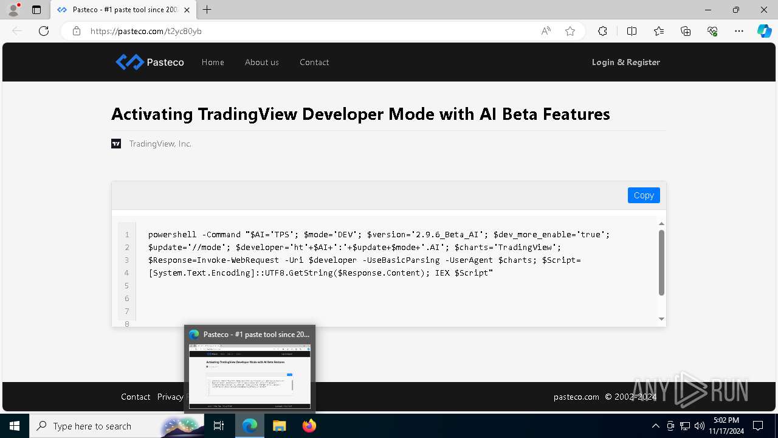The width and height of the screenshot is (778, 438).
Task: Copy the paste code contents
Action: point(644,195)
